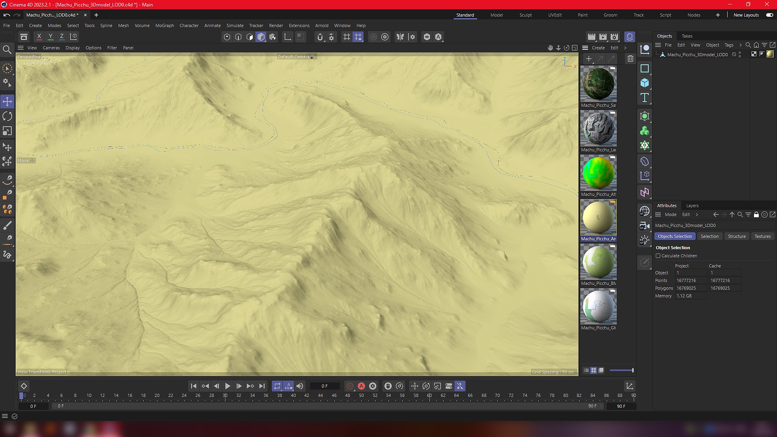The image size is (777, 437).
Task: Select the Rotate tool in left toolbar
Action: click(7, 116)
